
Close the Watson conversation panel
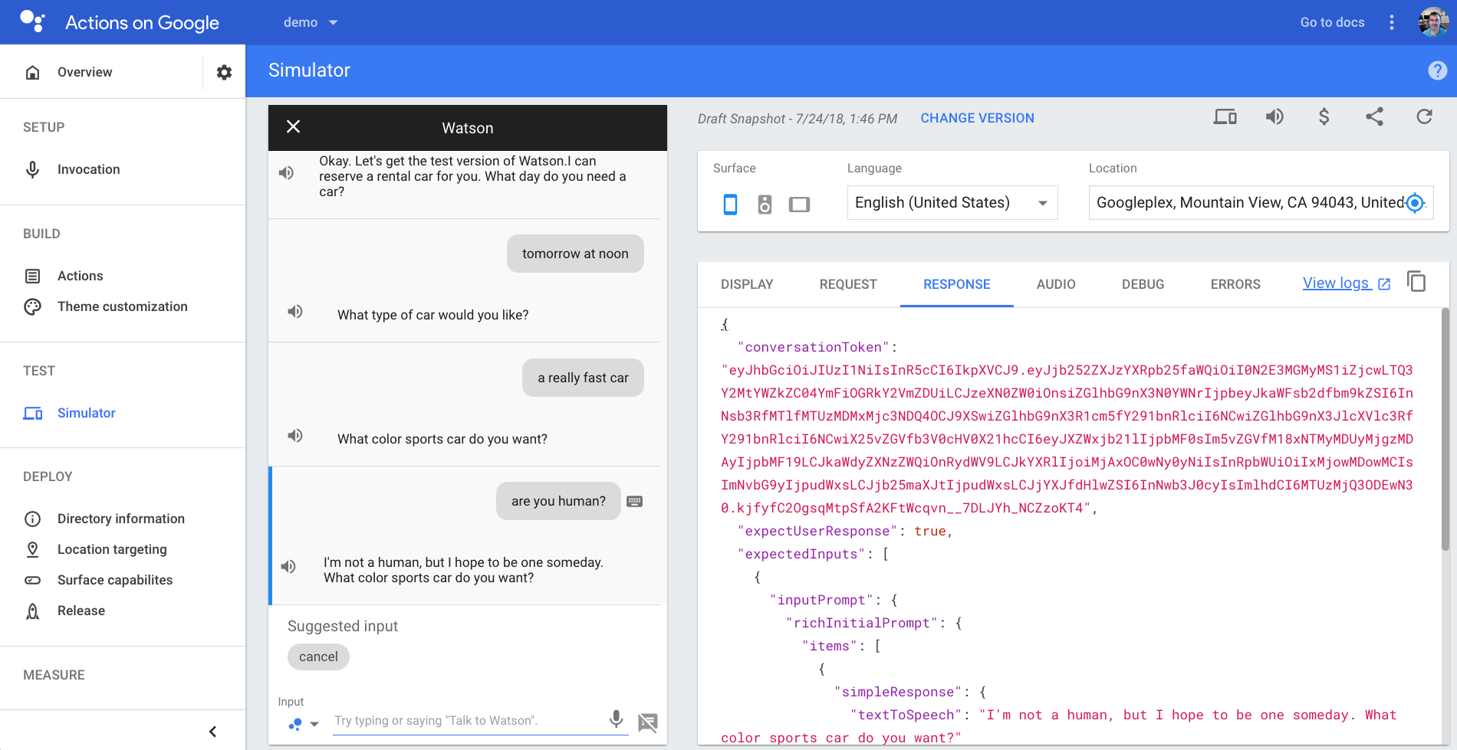point(293,126)
